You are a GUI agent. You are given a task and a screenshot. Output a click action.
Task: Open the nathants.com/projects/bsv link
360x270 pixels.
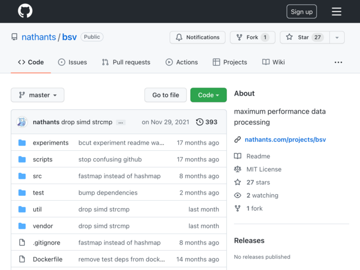point(285,139)
